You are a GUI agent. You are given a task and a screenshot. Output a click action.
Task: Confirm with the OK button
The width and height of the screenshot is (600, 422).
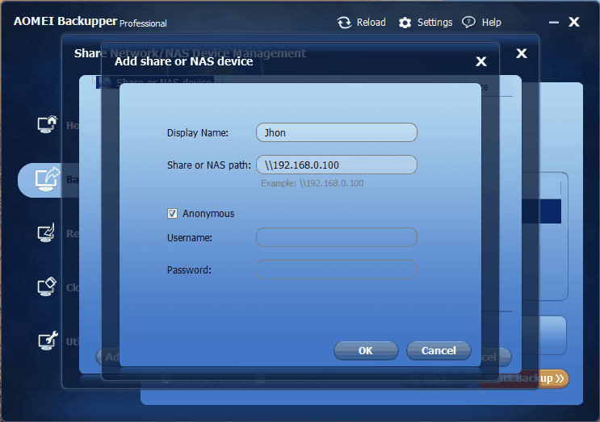pyautogui.click(x=366, y=350)
